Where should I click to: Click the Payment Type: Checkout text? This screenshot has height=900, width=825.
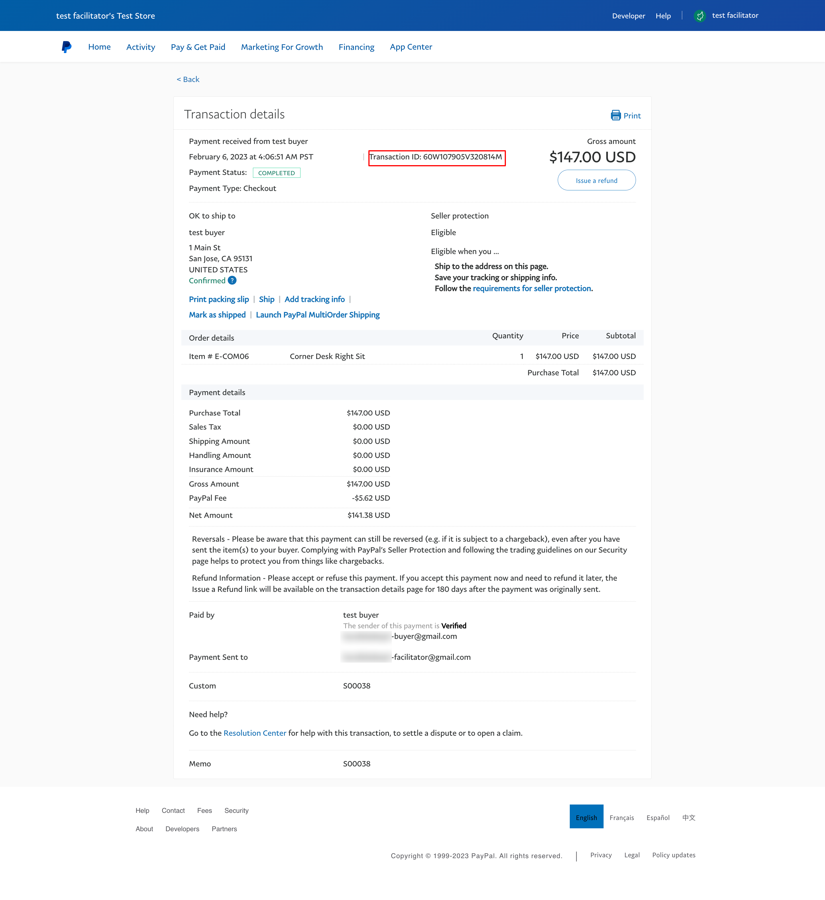[232, 188]
